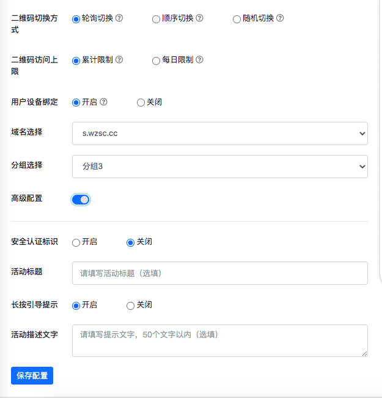
Task: Expand the 分组选择 dropdown
Action: tap(220, 167)
